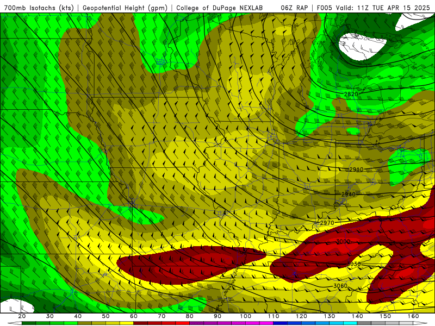Click the 2910 height contour label
Image resolution: width=435 pixels, height=326 pixels.
click(x=356, y=170)
